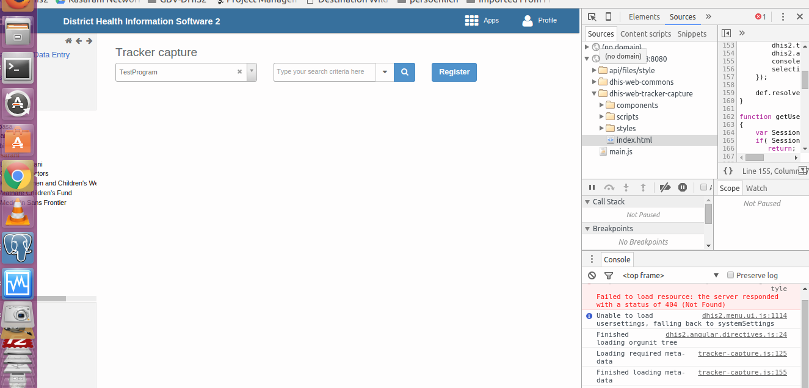
Task: Focus the search criteria input field
Action: pos(325,72)
